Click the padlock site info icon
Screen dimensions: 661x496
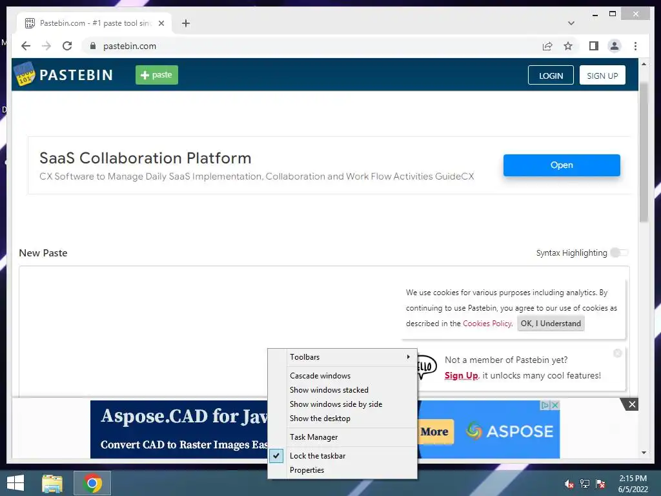point(93,46)
